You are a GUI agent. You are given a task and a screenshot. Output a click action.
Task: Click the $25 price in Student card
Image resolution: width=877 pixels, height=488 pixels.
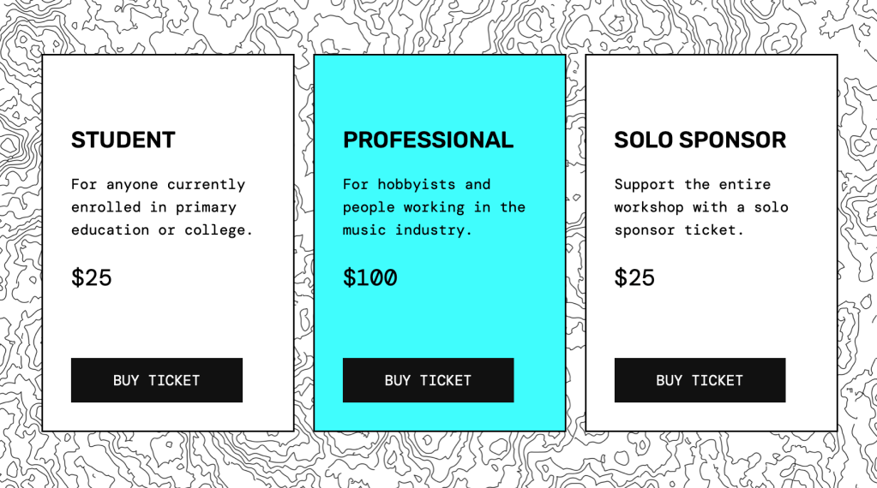click(92, 278)
